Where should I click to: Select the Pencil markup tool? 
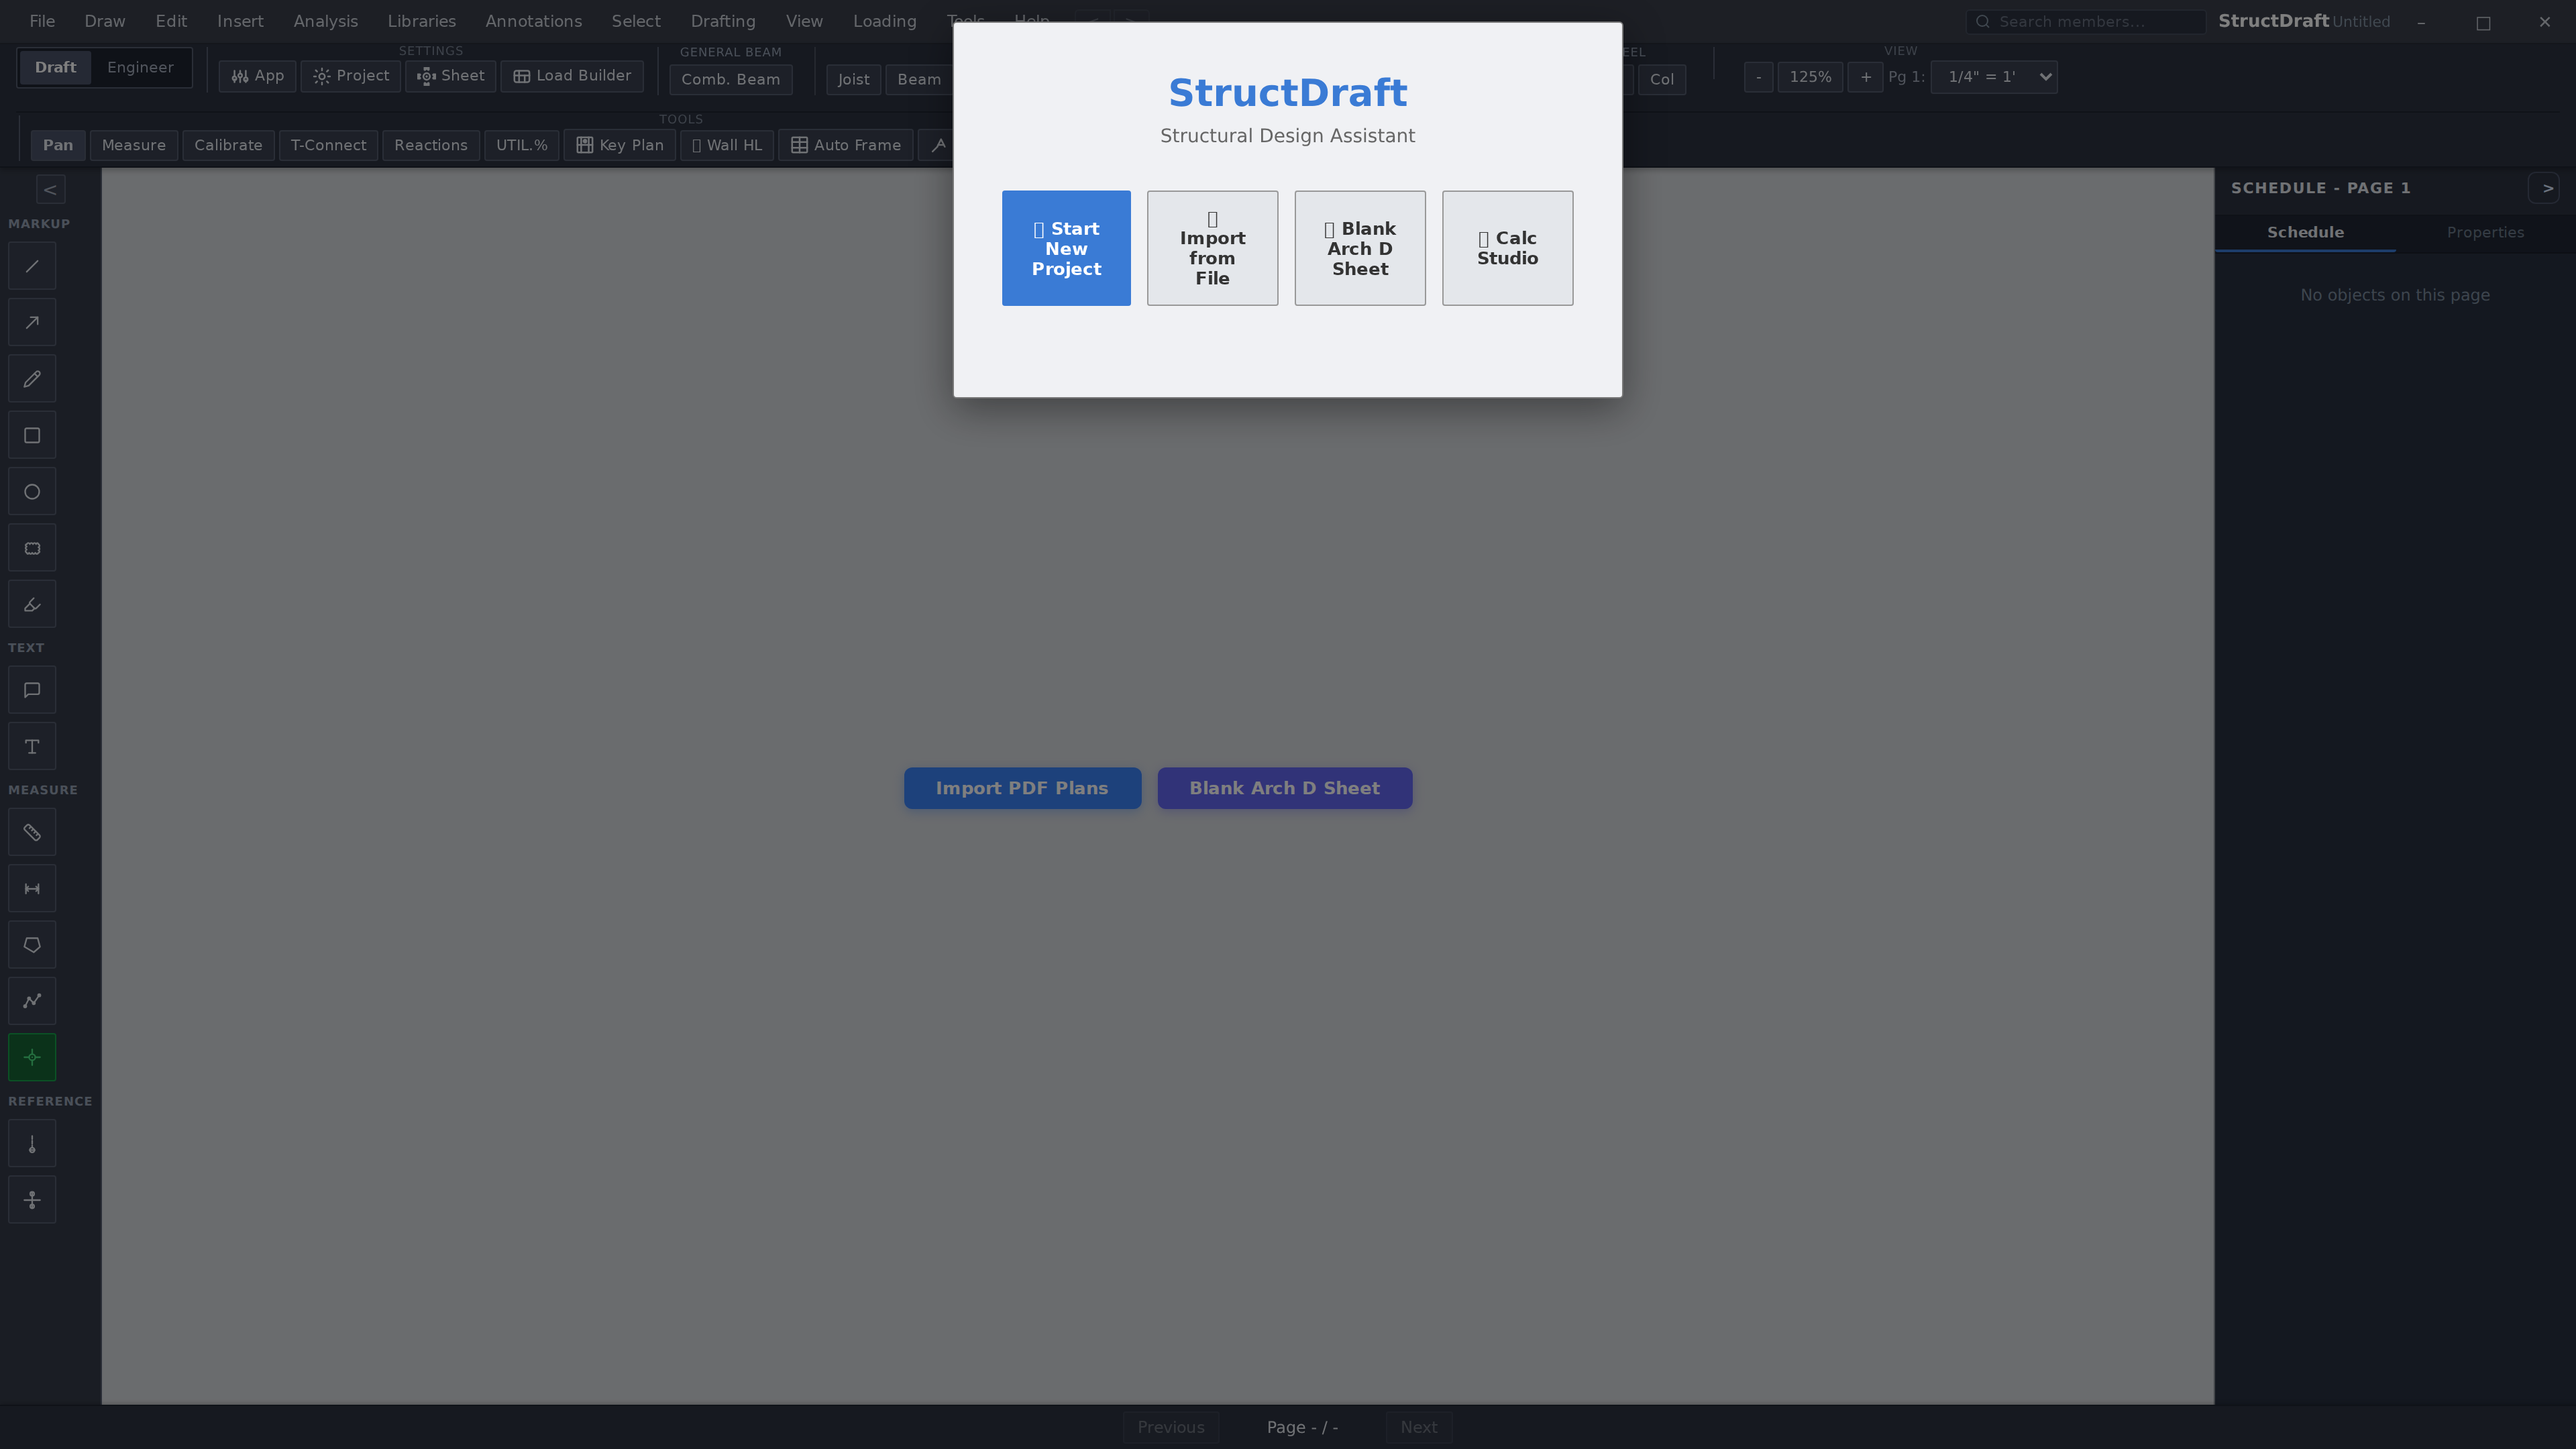point(32,378)
